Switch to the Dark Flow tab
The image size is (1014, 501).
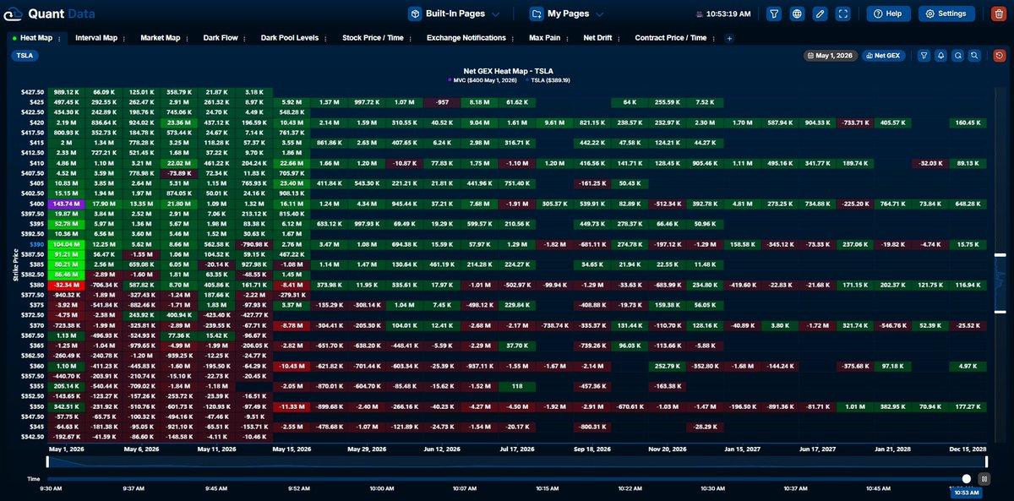[x=221, y=38]
